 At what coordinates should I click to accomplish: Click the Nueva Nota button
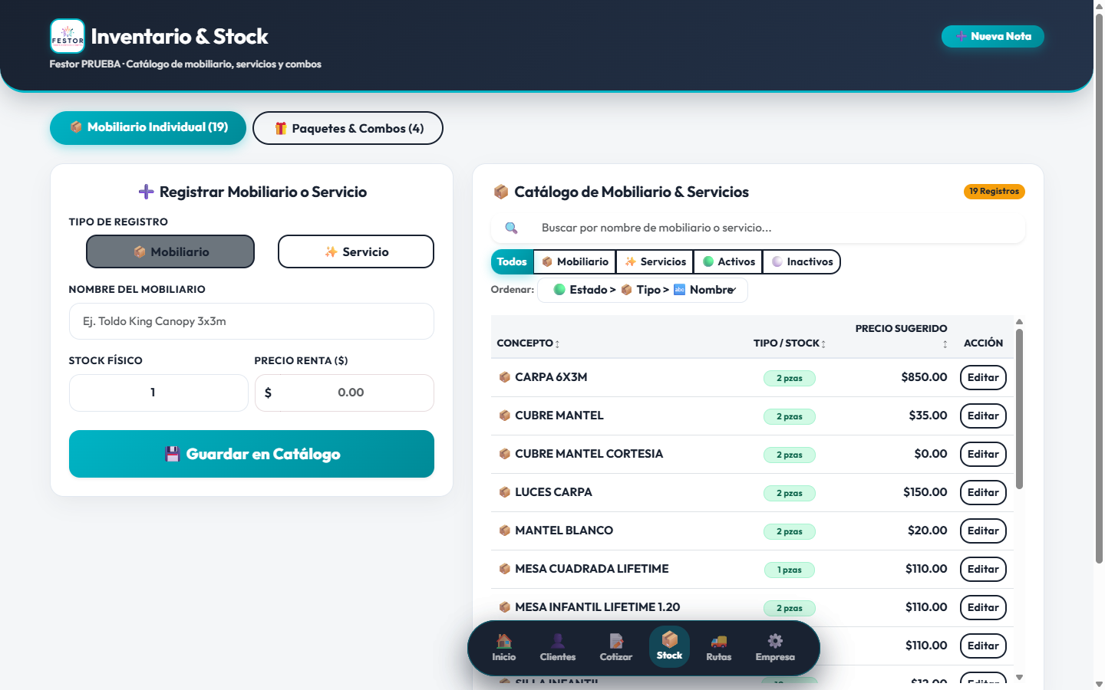(993, 36)
